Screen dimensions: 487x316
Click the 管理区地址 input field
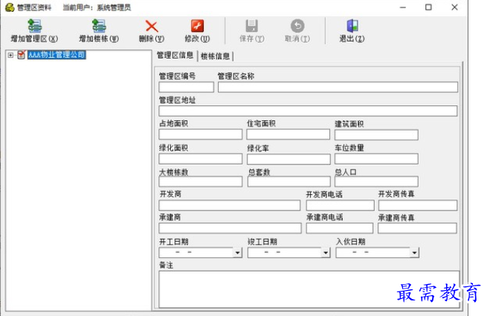point(308,111)
